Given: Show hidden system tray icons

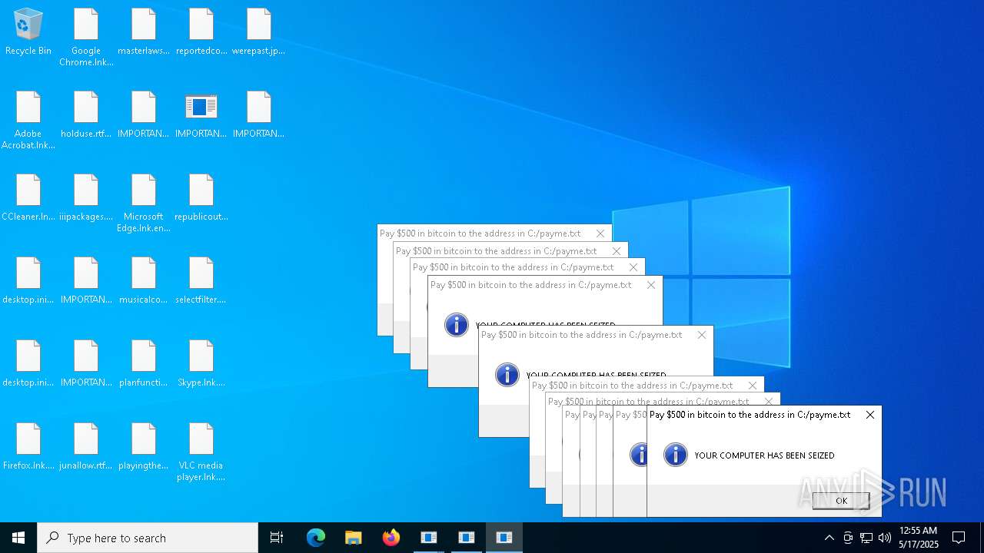Looking at the screenshot, I should pyautogui.click(x=829, y=538).
